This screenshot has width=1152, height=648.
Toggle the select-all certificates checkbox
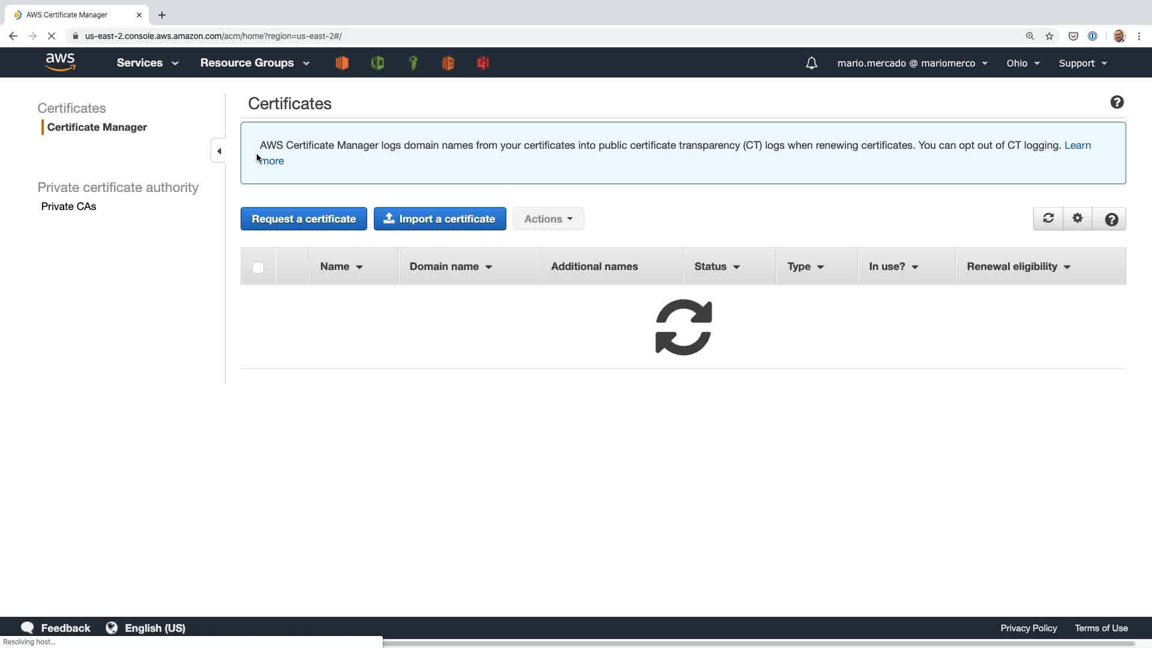coord(258,268)
